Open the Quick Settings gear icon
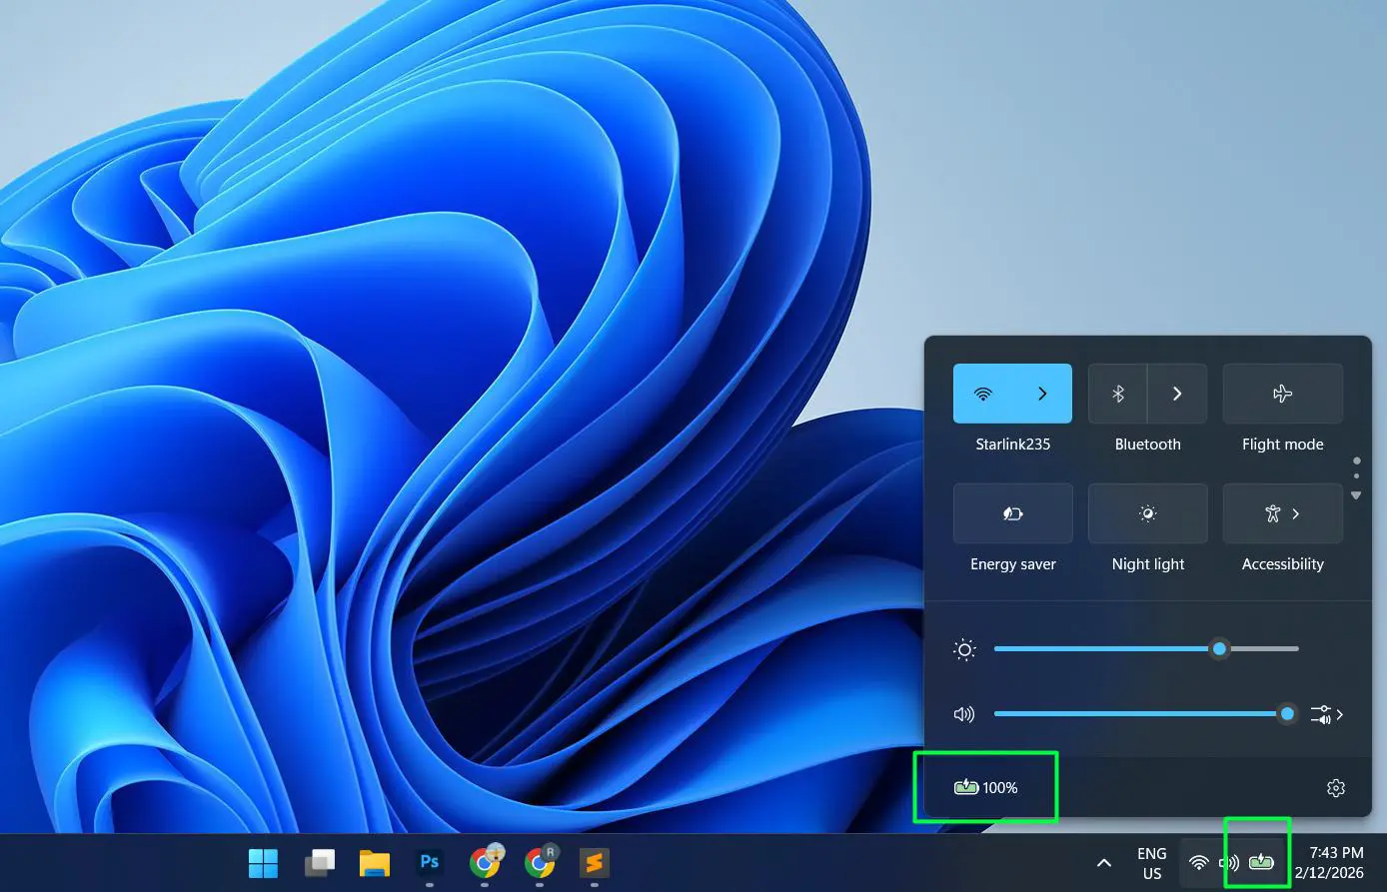Screen dimensions: 1387x892 coord(1336,787)
